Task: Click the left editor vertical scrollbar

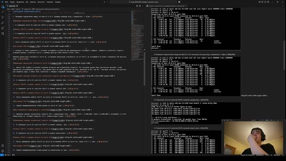Action: coord(144,69)
